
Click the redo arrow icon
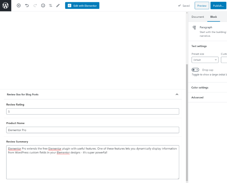[x=35, y=5]
